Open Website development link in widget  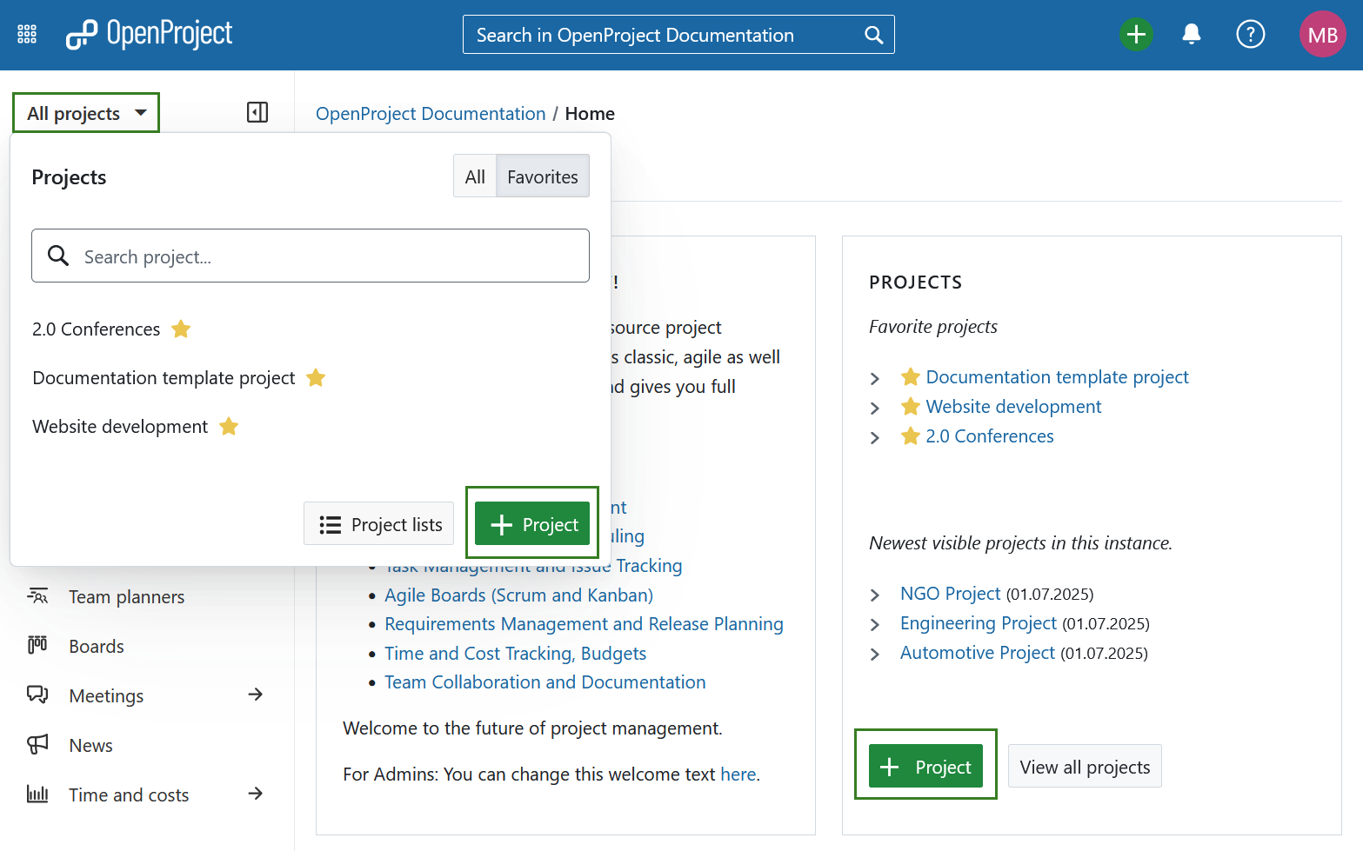click(1013, 406)
